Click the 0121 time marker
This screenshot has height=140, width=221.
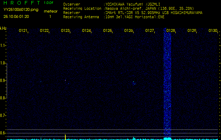23,30
